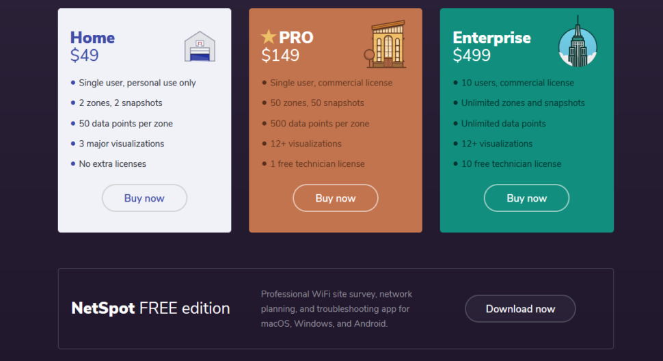Image resolution: width=663 pixels, height=361 pixels.
Task: Click '500 data points per zone' item
Action: tap(320, 124)
